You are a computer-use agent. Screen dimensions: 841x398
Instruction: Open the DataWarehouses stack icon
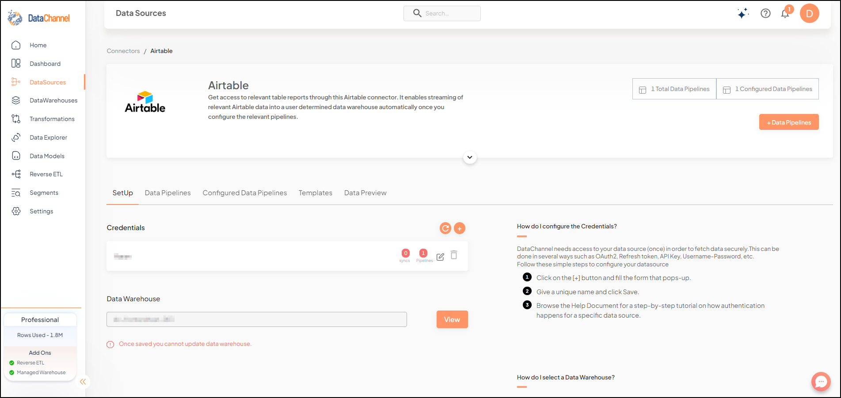click(16, 100)
